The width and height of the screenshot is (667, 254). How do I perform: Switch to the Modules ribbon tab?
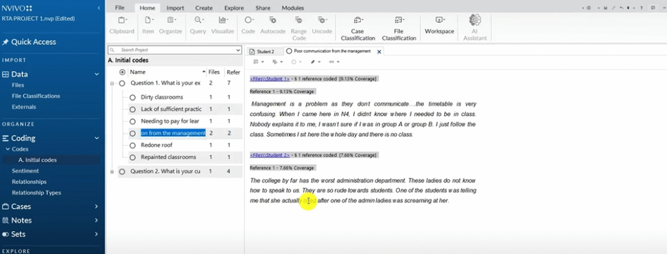click(292, 8)
